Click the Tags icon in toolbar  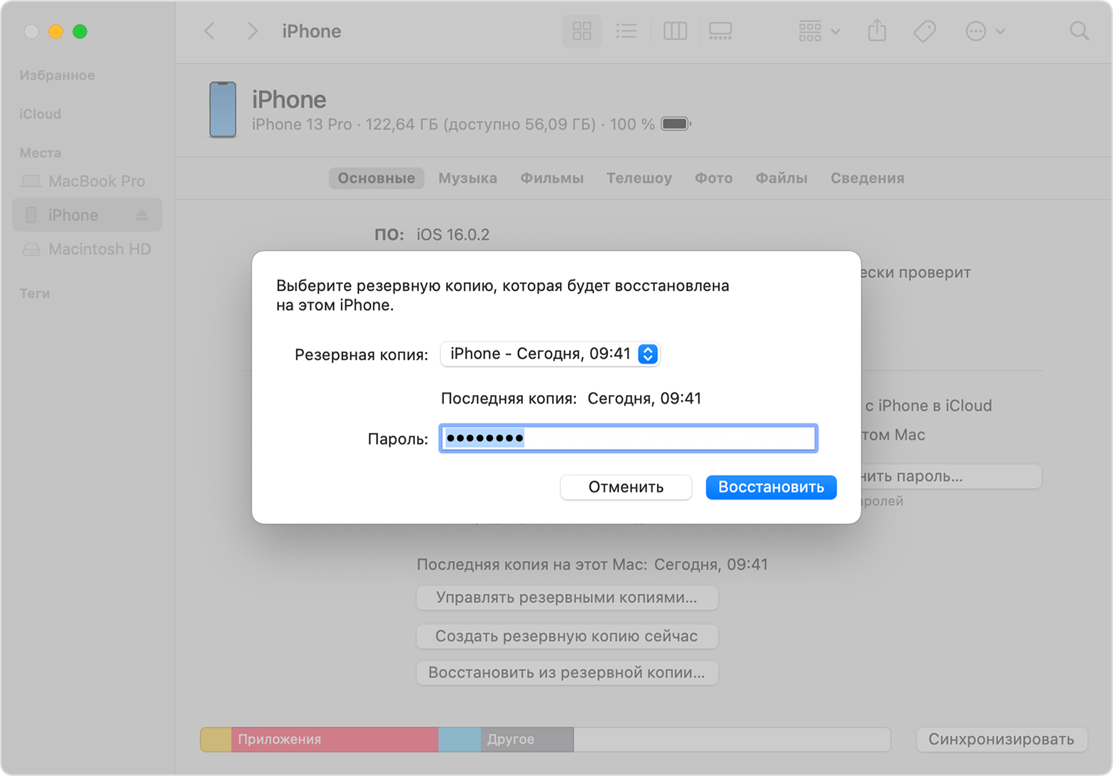925,31
